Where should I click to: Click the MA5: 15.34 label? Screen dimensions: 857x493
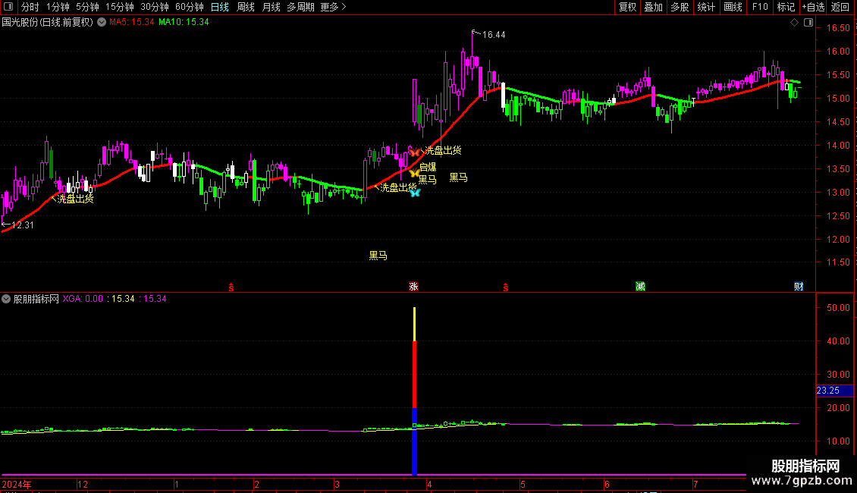click(132, 23)
